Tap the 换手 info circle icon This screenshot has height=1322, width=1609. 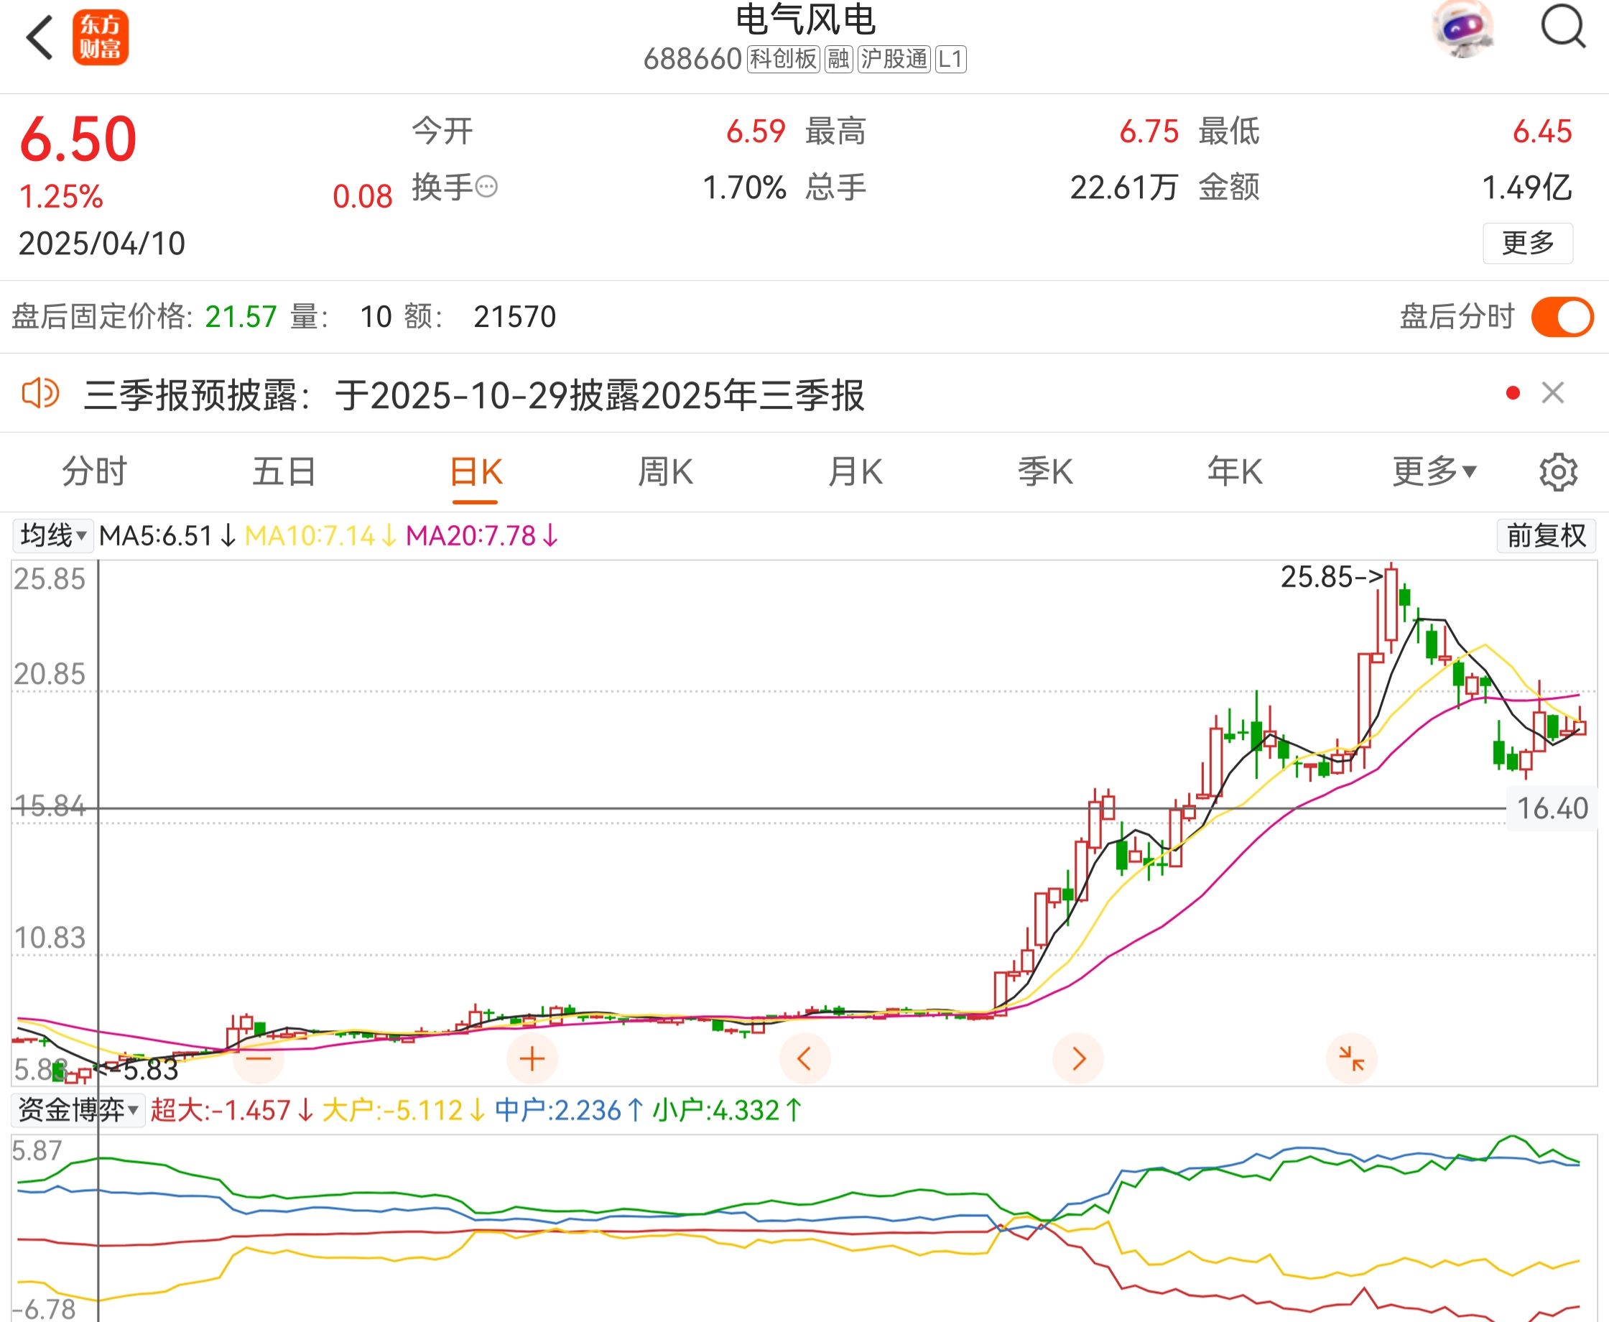click(486, 187)
